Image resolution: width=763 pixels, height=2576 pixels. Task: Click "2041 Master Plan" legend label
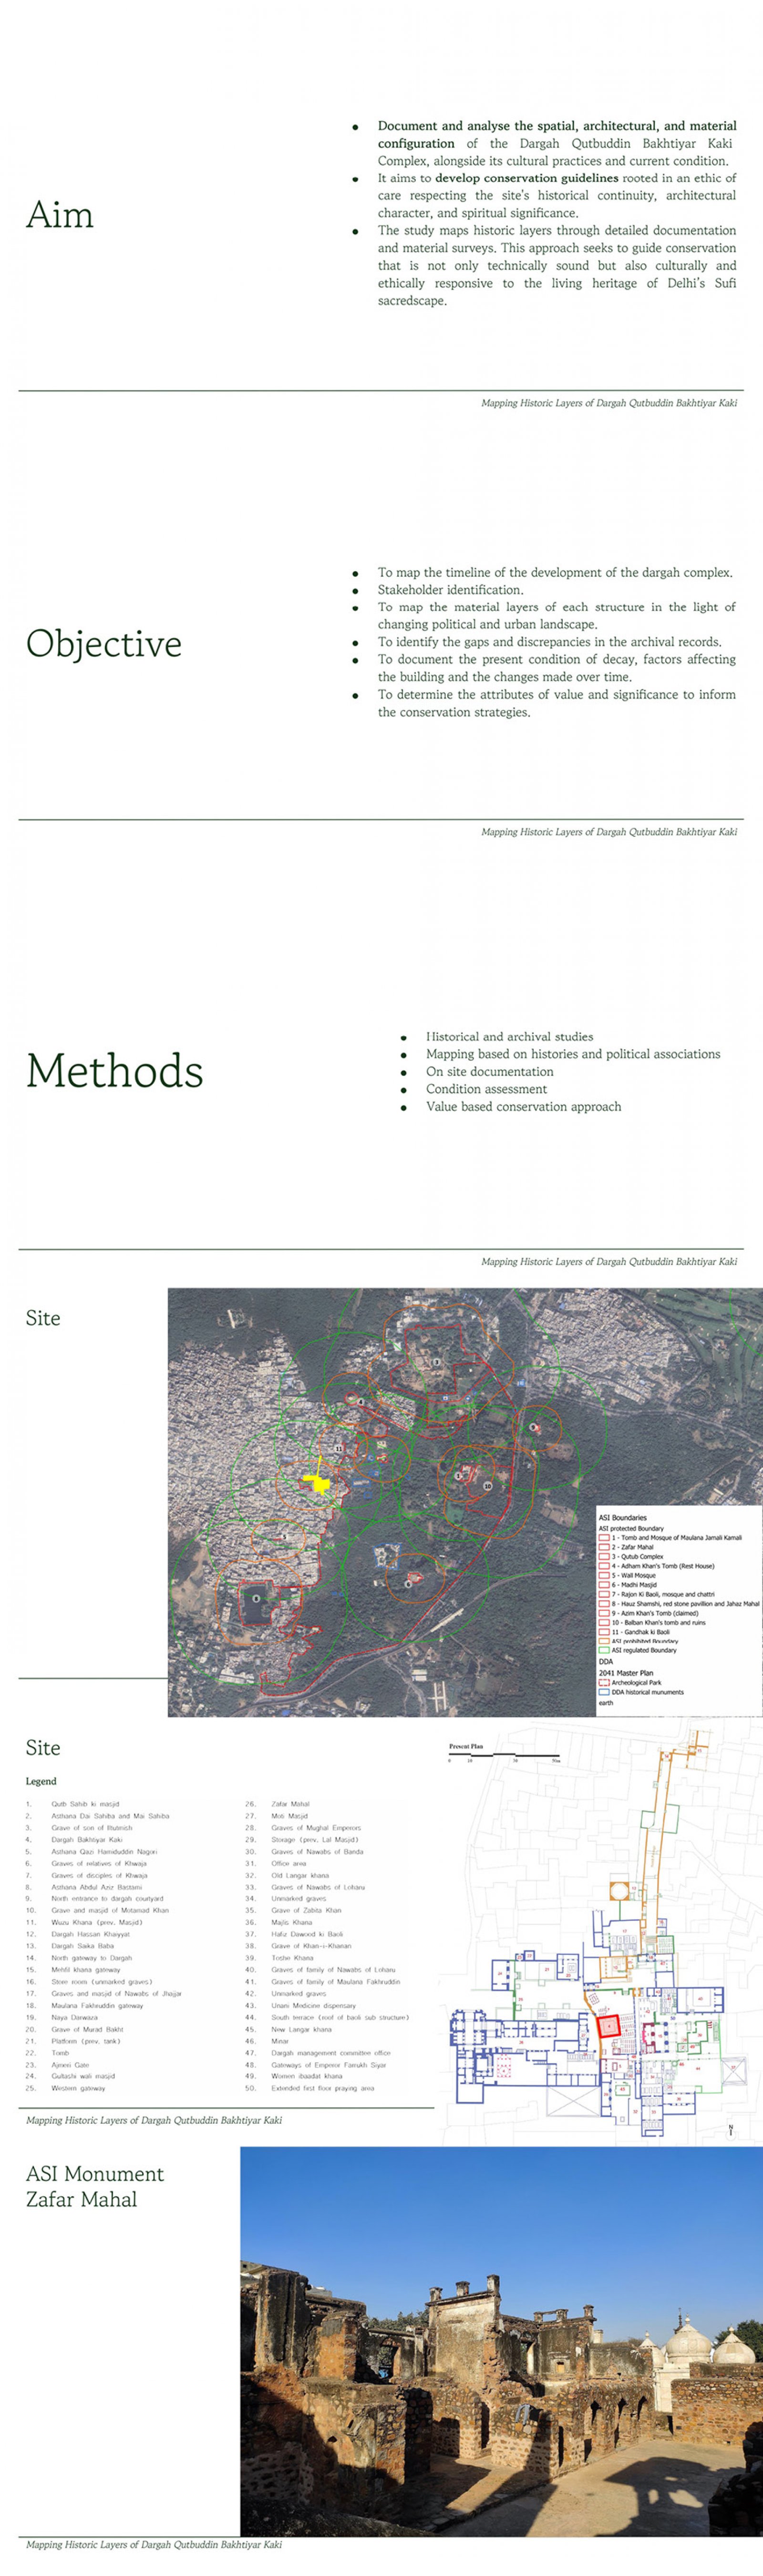pos(626,1672)
